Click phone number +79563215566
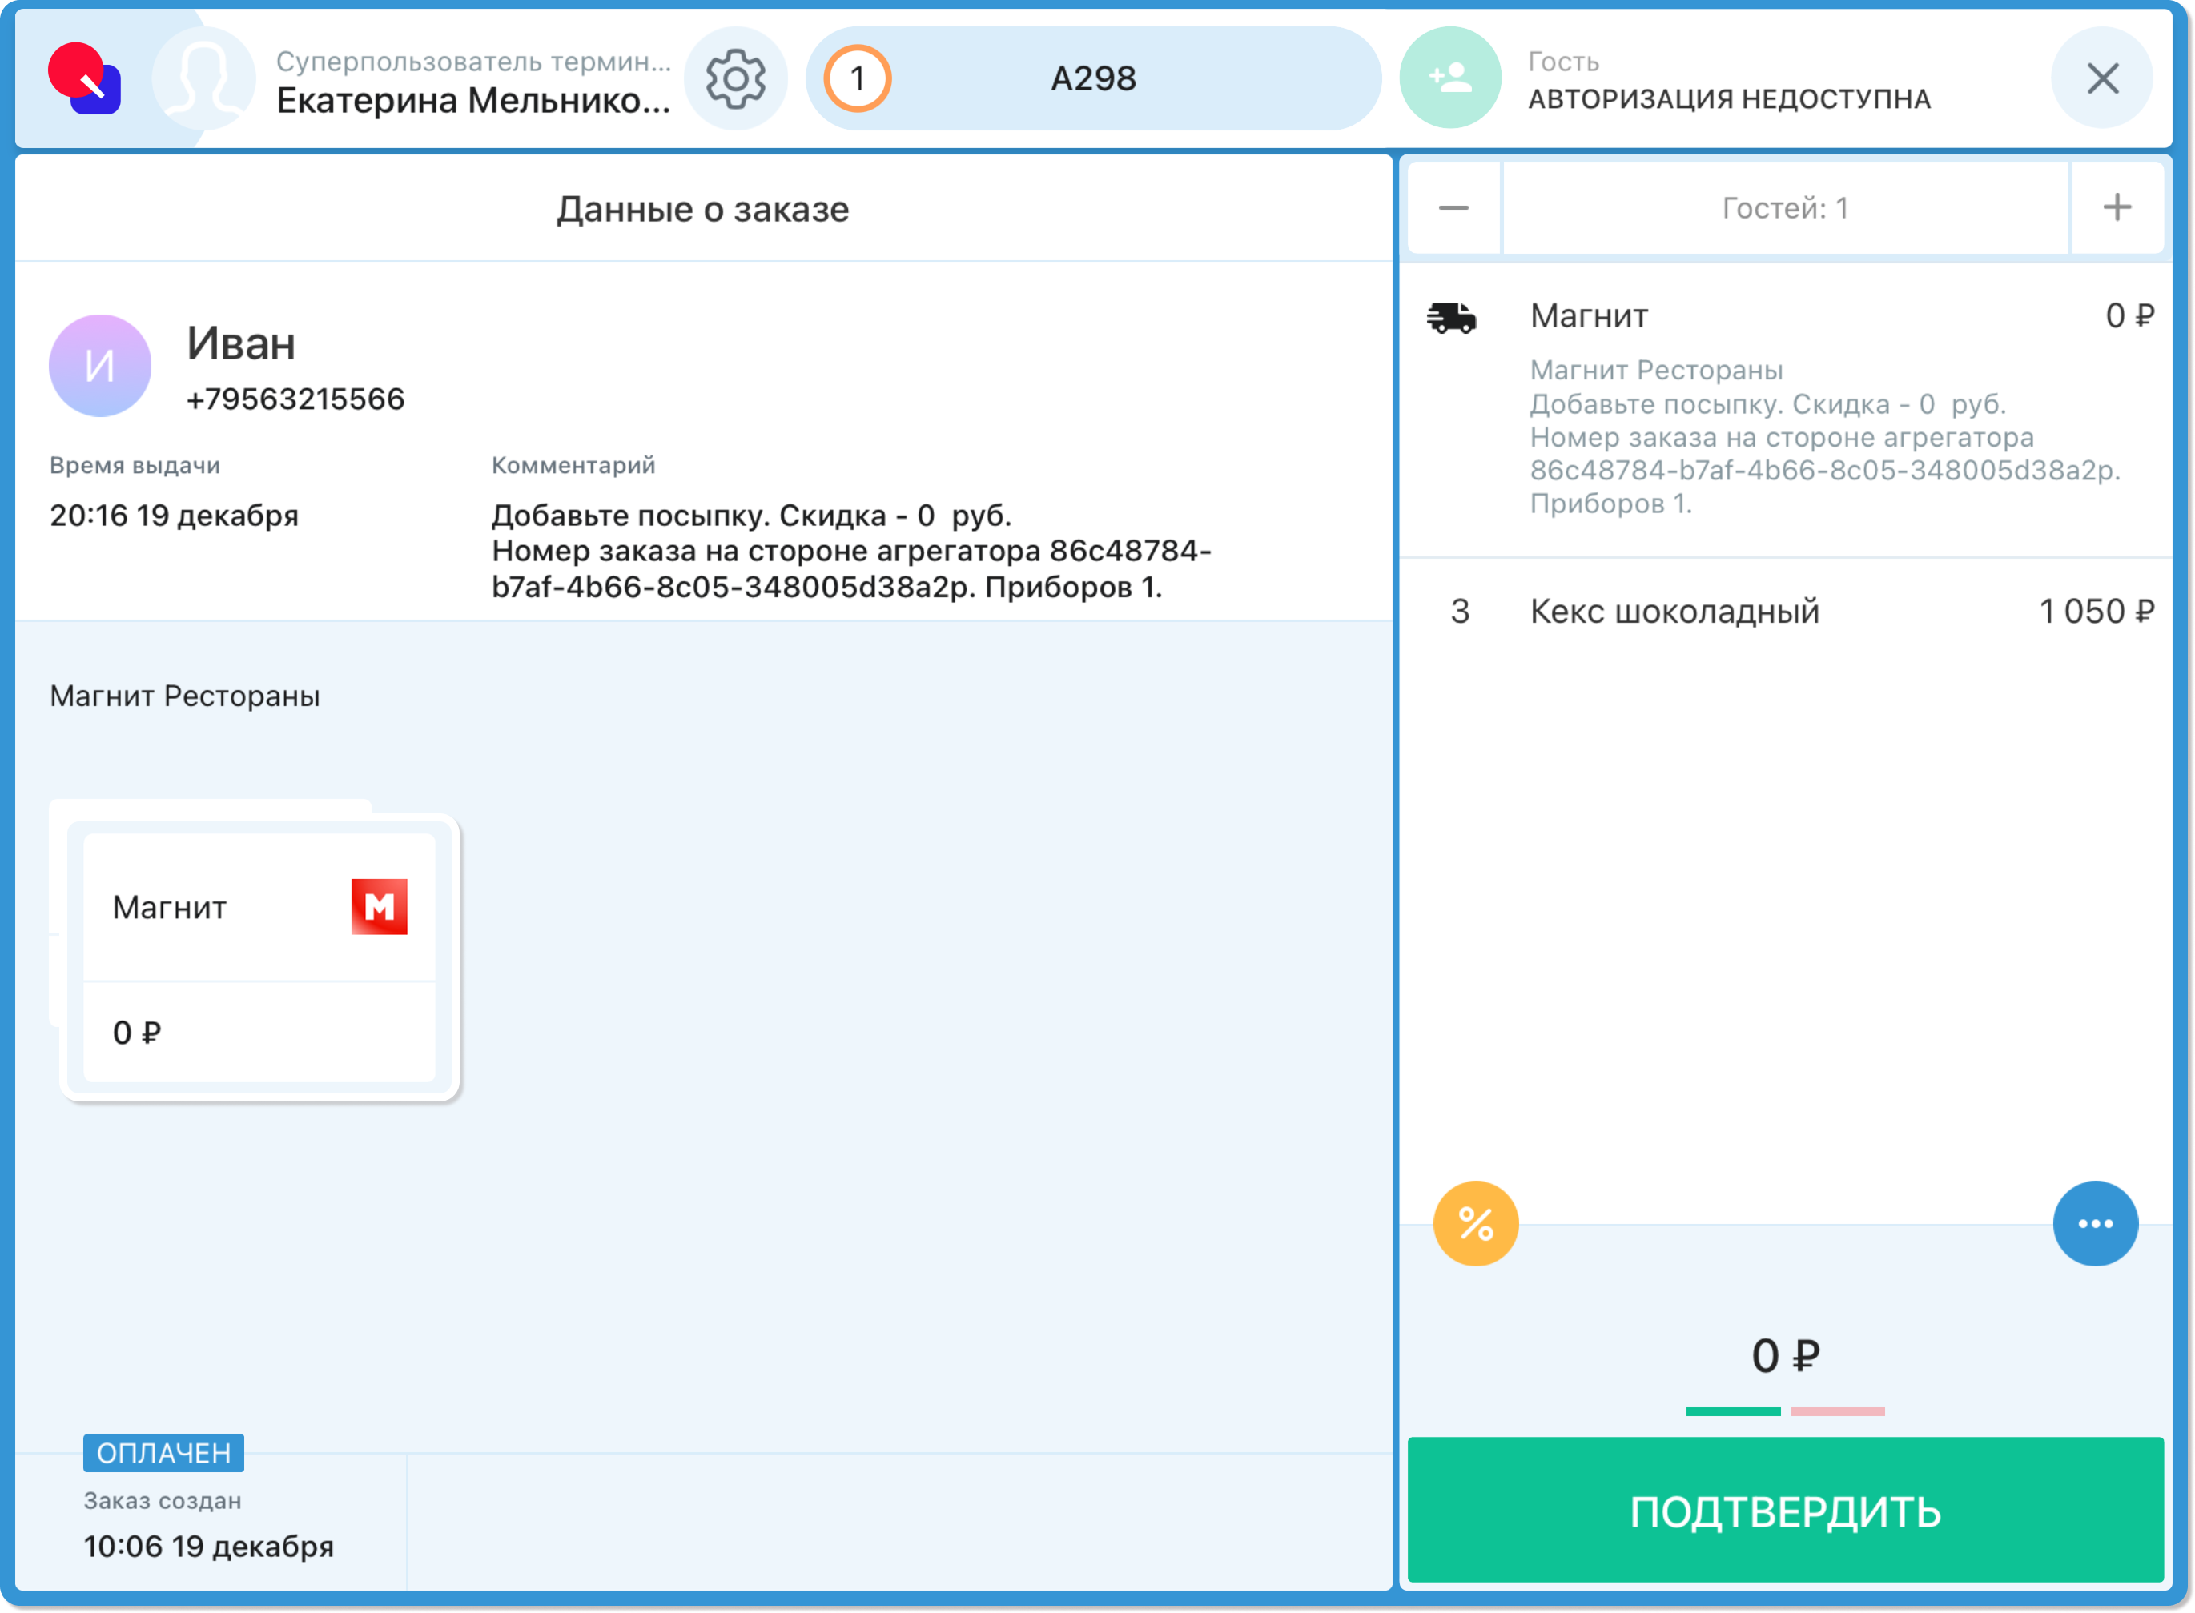 pos(295,399)
